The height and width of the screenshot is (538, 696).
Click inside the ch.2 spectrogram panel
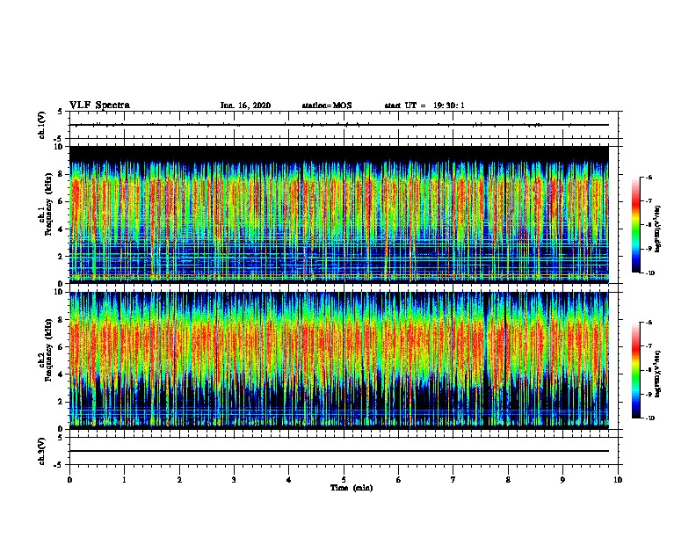pos(339,360)
